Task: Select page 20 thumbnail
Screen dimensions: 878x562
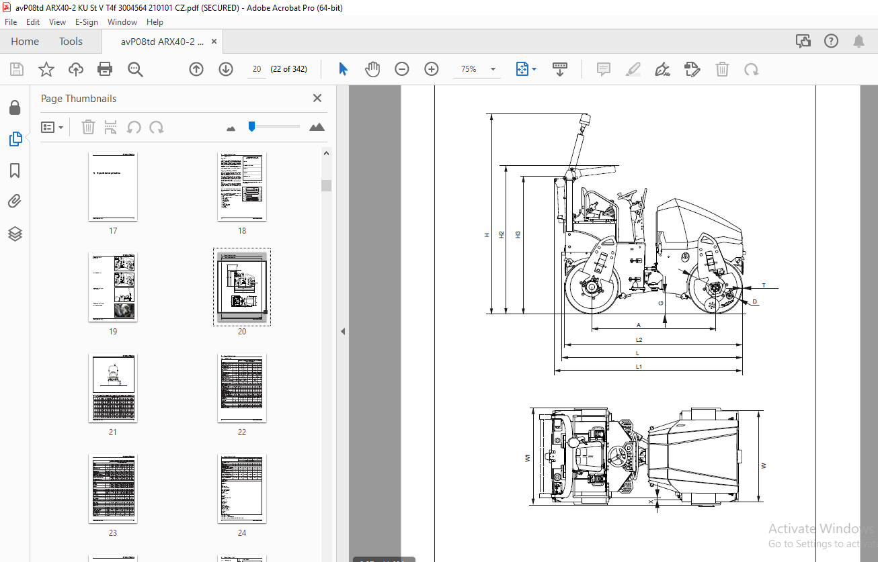Action: click(242, 287)
